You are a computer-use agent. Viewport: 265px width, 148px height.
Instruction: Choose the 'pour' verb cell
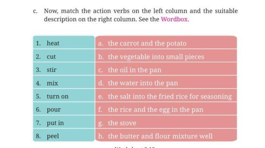click(64, 108)
